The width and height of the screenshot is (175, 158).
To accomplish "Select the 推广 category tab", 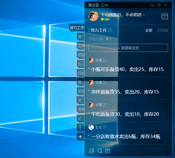I will [81, 37].
